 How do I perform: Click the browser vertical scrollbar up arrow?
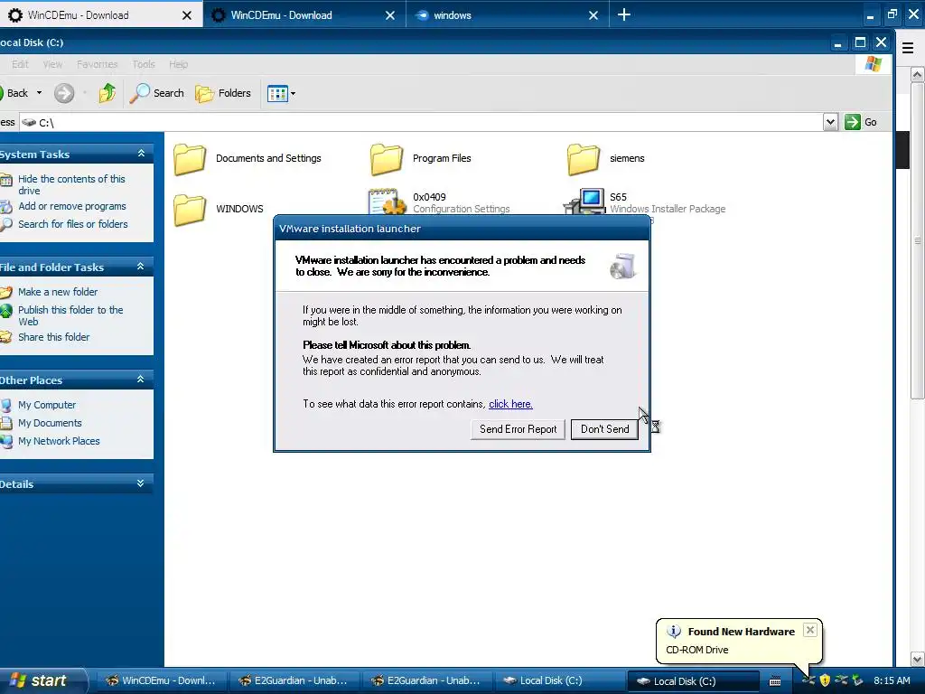(918, 74)
